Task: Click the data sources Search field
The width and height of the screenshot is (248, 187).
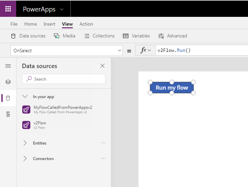Action: 64,79
